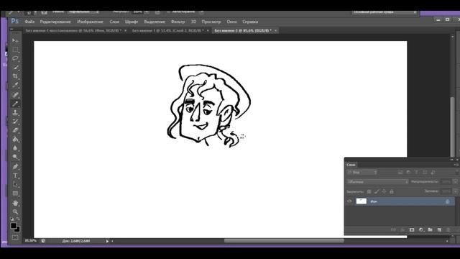
Task: Select the Eraser tool
Action: [15, 130]
